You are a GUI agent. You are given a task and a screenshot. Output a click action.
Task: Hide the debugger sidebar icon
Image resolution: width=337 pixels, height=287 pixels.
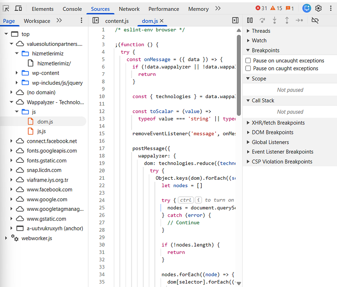[x=235, y=20]
